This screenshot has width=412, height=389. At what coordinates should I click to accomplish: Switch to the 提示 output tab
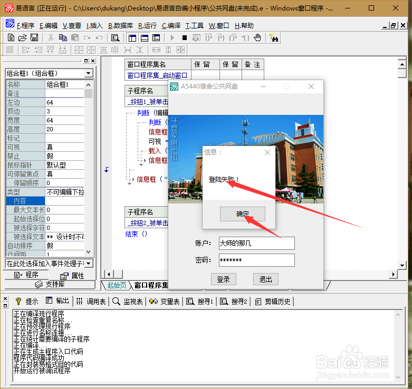[27, 302]
